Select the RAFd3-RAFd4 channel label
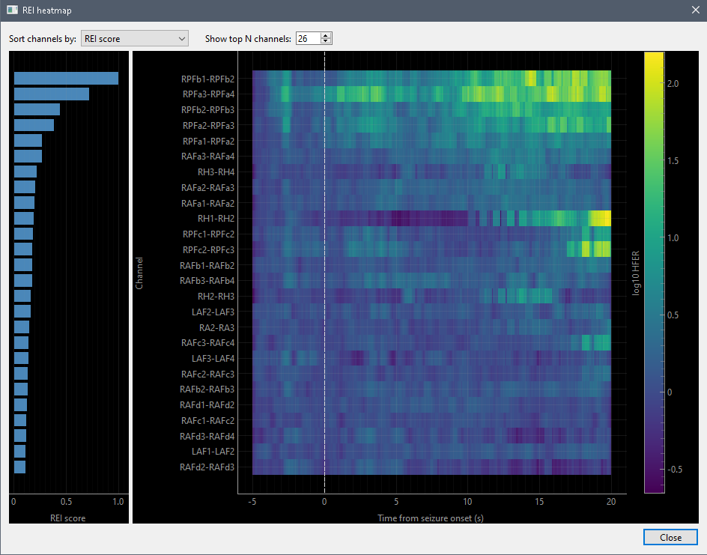The height and width of the screenshot is (555, 707). point(207,437)
